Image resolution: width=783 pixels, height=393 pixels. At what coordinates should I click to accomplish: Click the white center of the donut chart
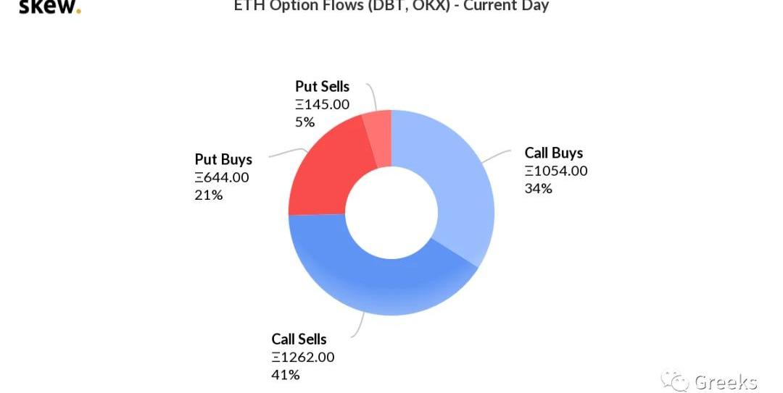coord(391,213)
